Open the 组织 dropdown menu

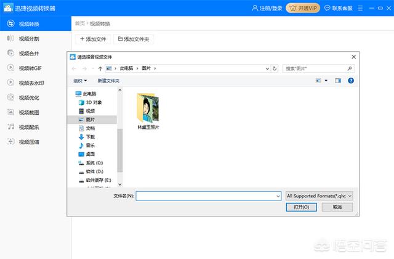tap(80, 81)
